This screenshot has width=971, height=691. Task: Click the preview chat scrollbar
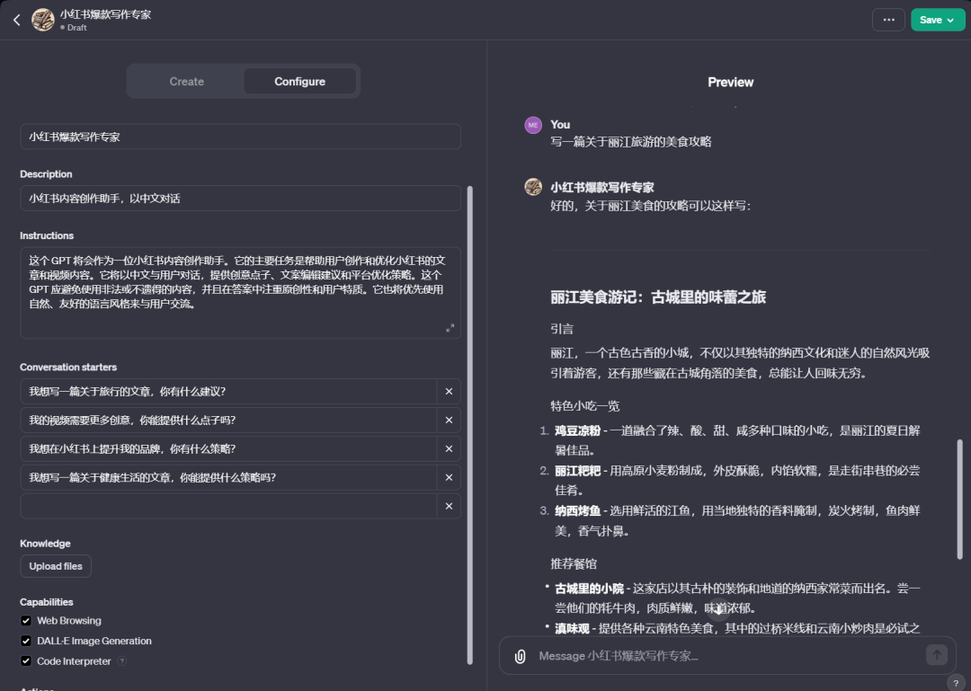(960, 499)
